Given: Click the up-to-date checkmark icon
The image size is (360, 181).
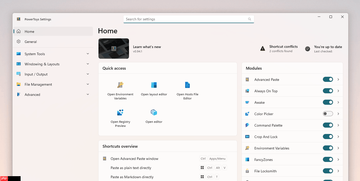Looking at the screenshot, I should point(308,49).
